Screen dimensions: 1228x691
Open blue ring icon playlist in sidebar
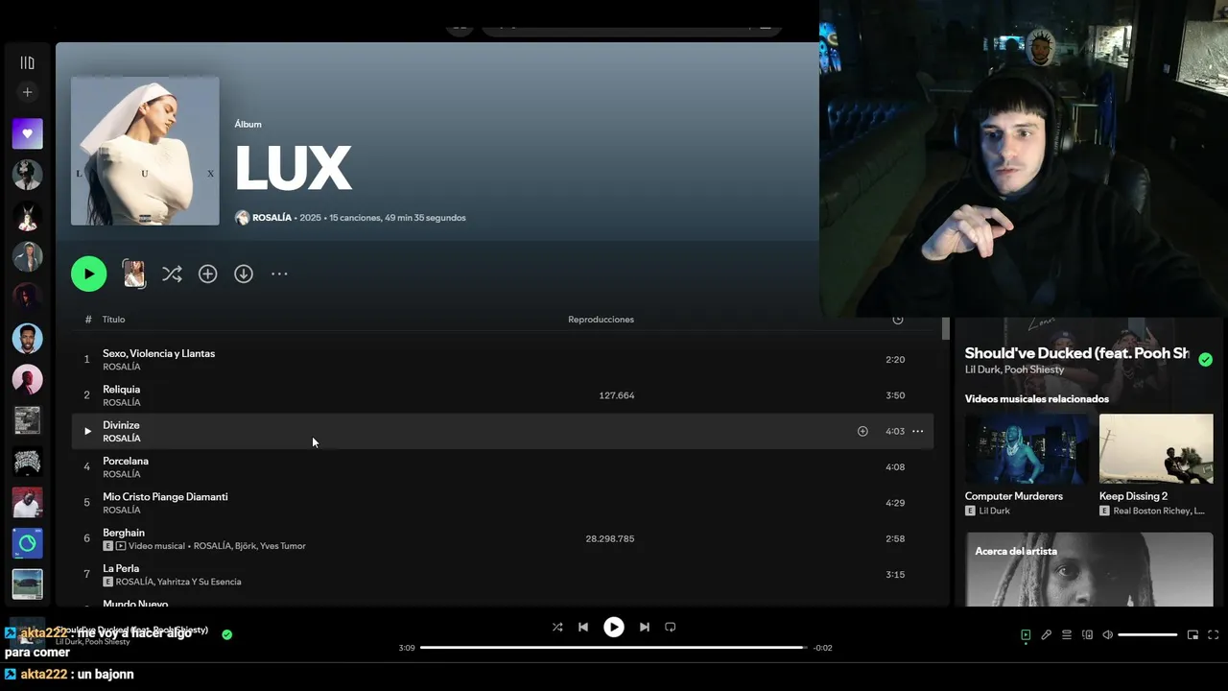coord(27,543)
